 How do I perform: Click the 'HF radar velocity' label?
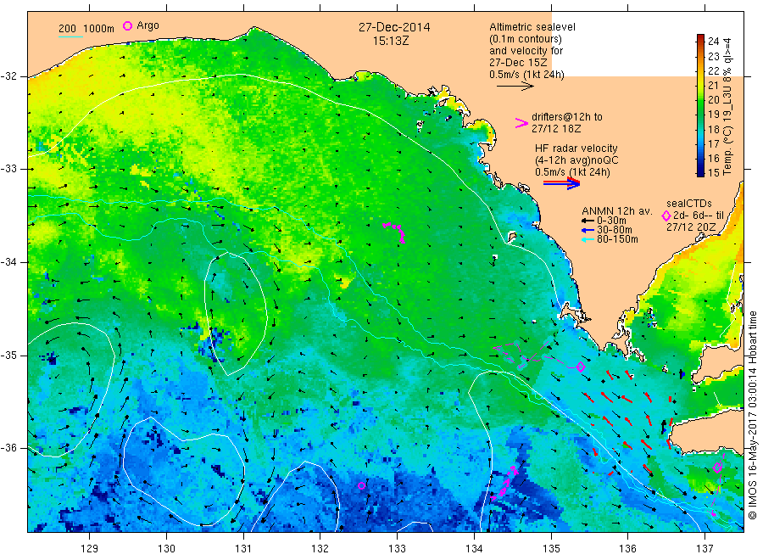tap(576, 148)
